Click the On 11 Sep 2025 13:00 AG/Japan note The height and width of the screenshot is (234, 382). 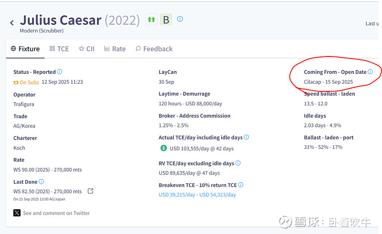click(x=39, y=199)
